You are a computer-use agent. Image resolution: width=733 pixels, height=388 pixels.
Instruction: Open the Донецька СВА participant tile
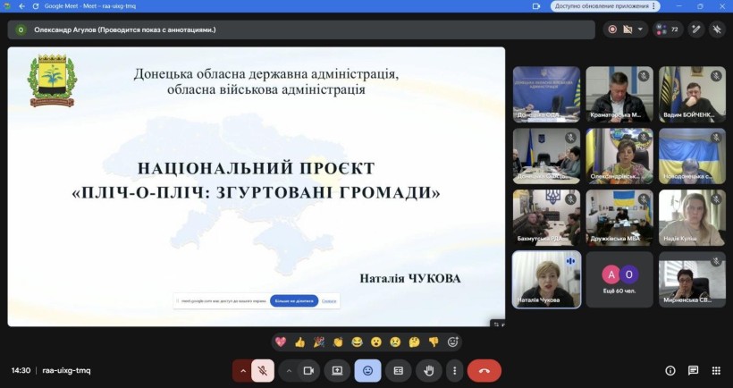pyautogui.click(x=546, y=156)
